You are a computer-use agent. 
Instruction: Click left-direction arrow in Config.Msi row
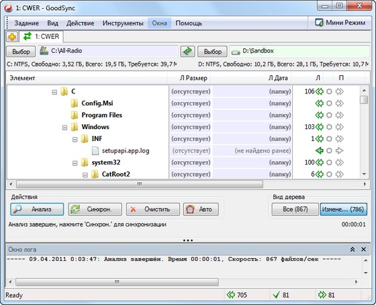(x=319, y=103)
